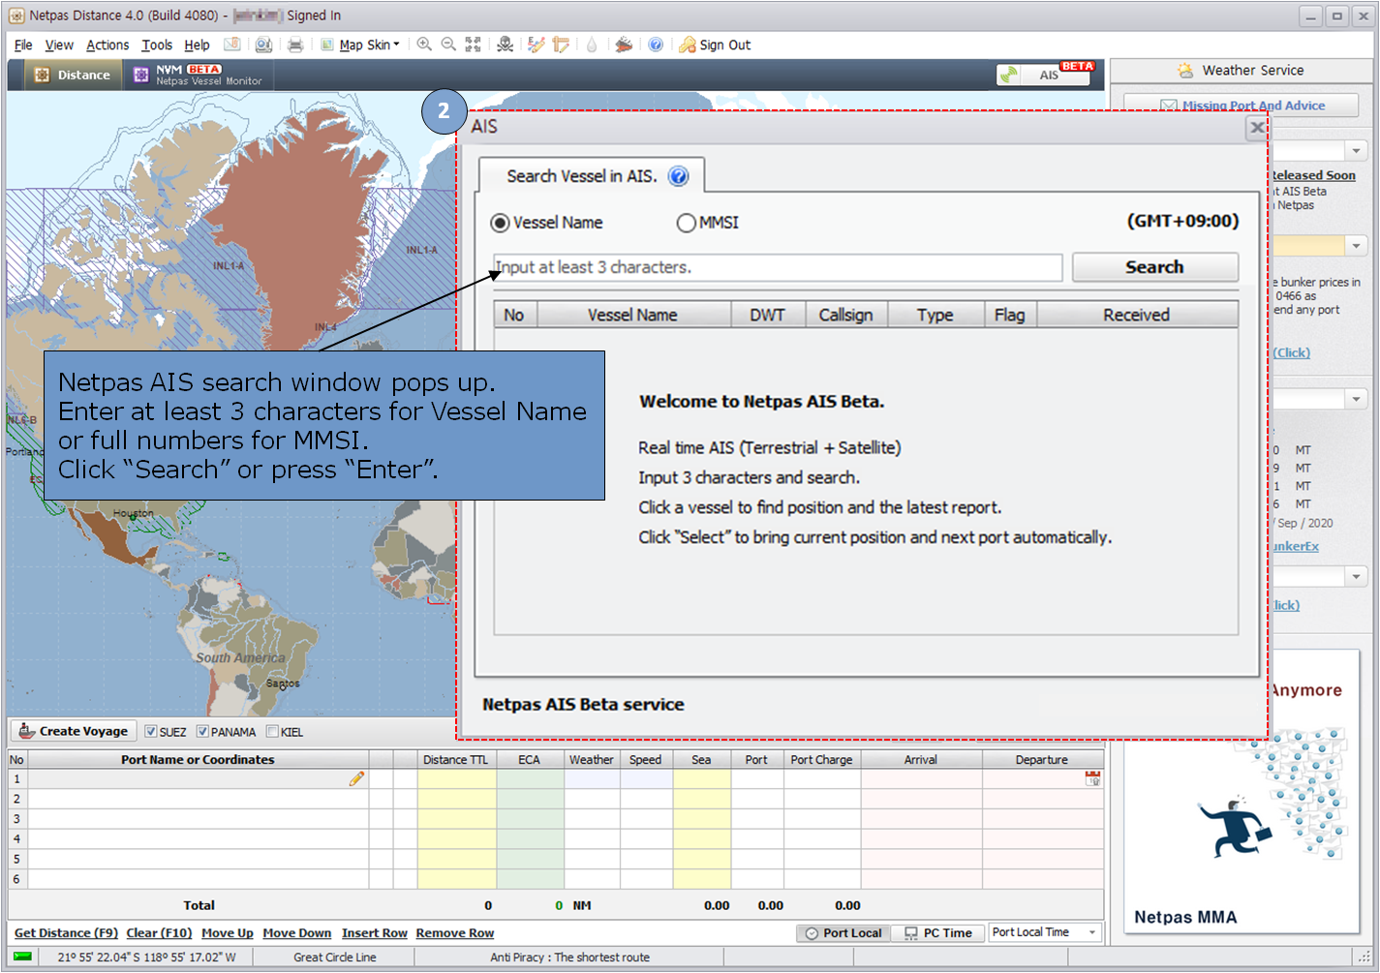Click the Zoom In magnifier toolbar icon
This screenshot has height=973, width=1380.
(424, 45)
